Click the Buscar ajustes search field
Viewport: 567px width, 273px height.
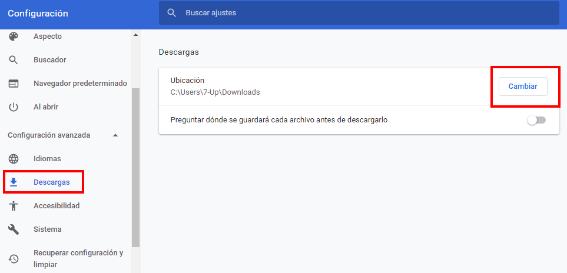point(359,13)
